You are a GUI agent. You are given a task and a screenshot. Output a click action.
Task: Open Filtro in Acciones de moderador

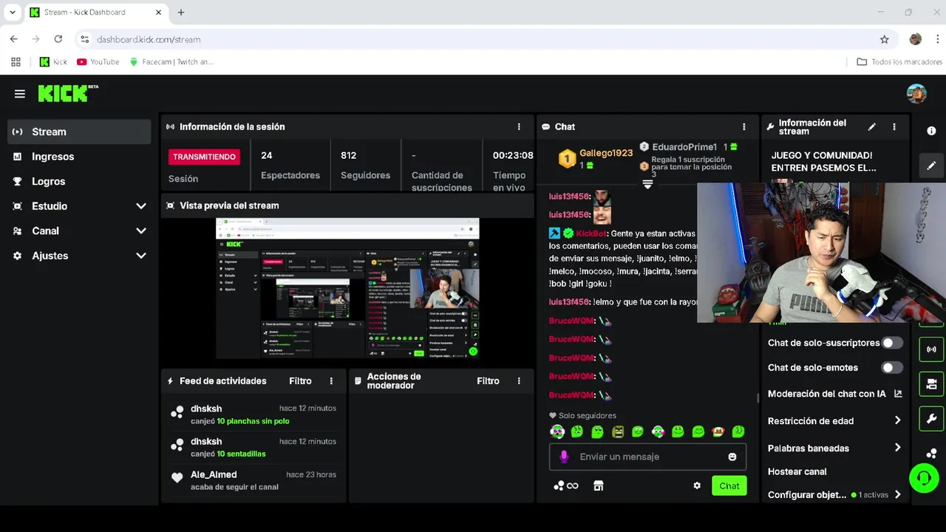488,381
